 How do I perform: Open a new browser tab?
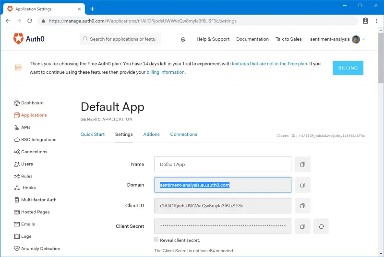[x=93, y=9]
